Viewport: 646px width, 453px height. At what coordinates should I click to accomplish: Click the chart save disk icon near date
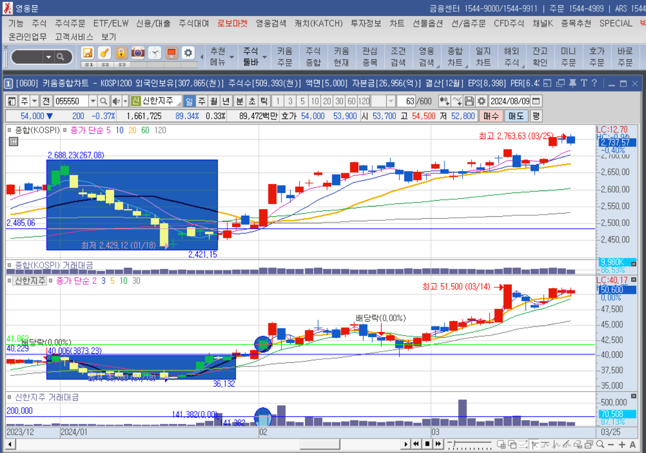tap(469, 101)
